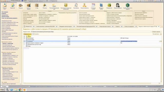Enable the Партнер Бизнес регион filter checkbox
164x92 pixels.
(x=24, y=44)
